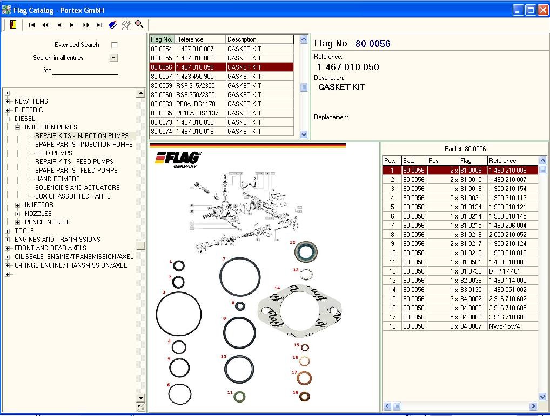
Task: Expand FRONT AND REAR AXELS node
Action: pos(8,248)
